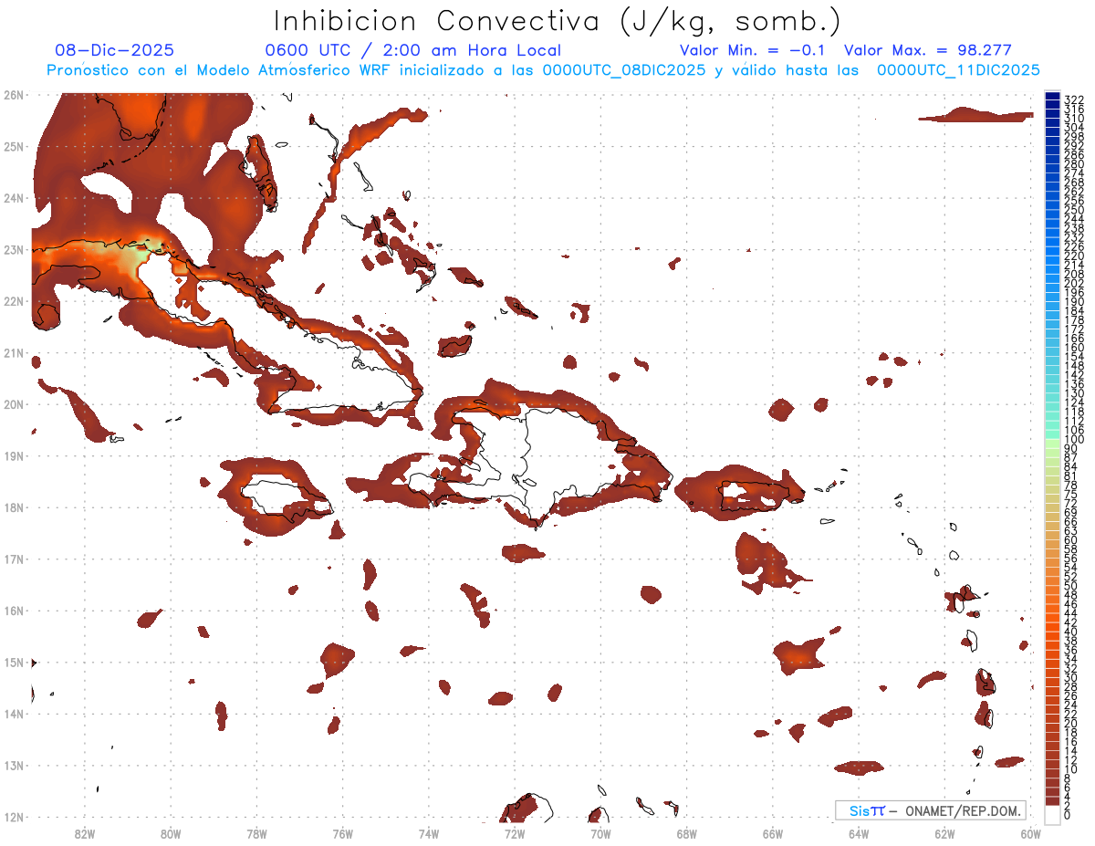Image resolution: width=1095 pixels, height=846 pixels.
Task: Click the "Pronostico con el Modelo Atmosferico WRF" line
Action: pyautogui.click(x=543, y=70)
